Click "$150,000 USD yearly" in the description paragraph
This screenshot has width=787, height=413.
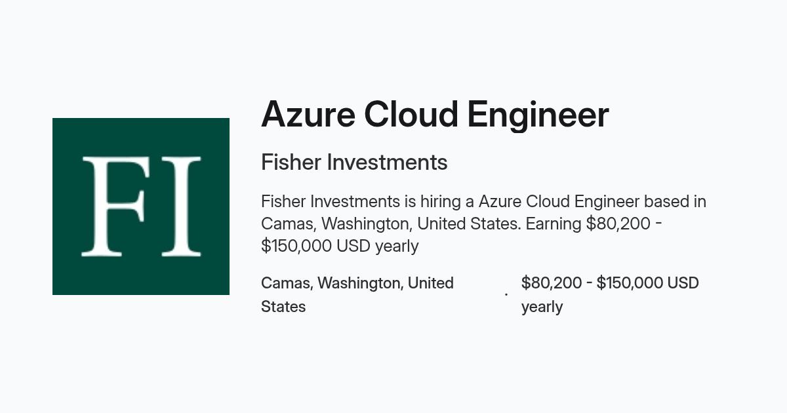[x=340, y=246]
